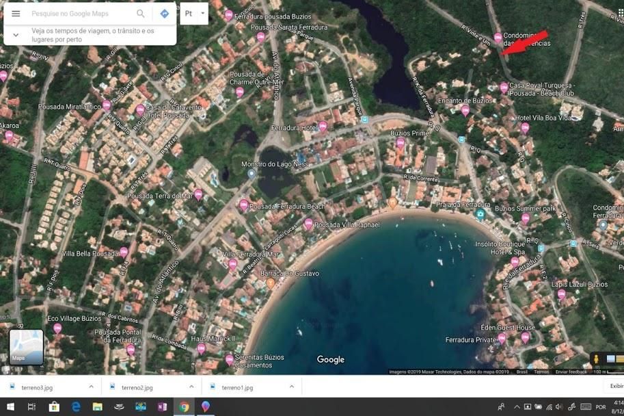Viewport: 624px width, 416px height.
Task: Click the Pousada Villa Raphael pin
Action: (x=308, y=224)
